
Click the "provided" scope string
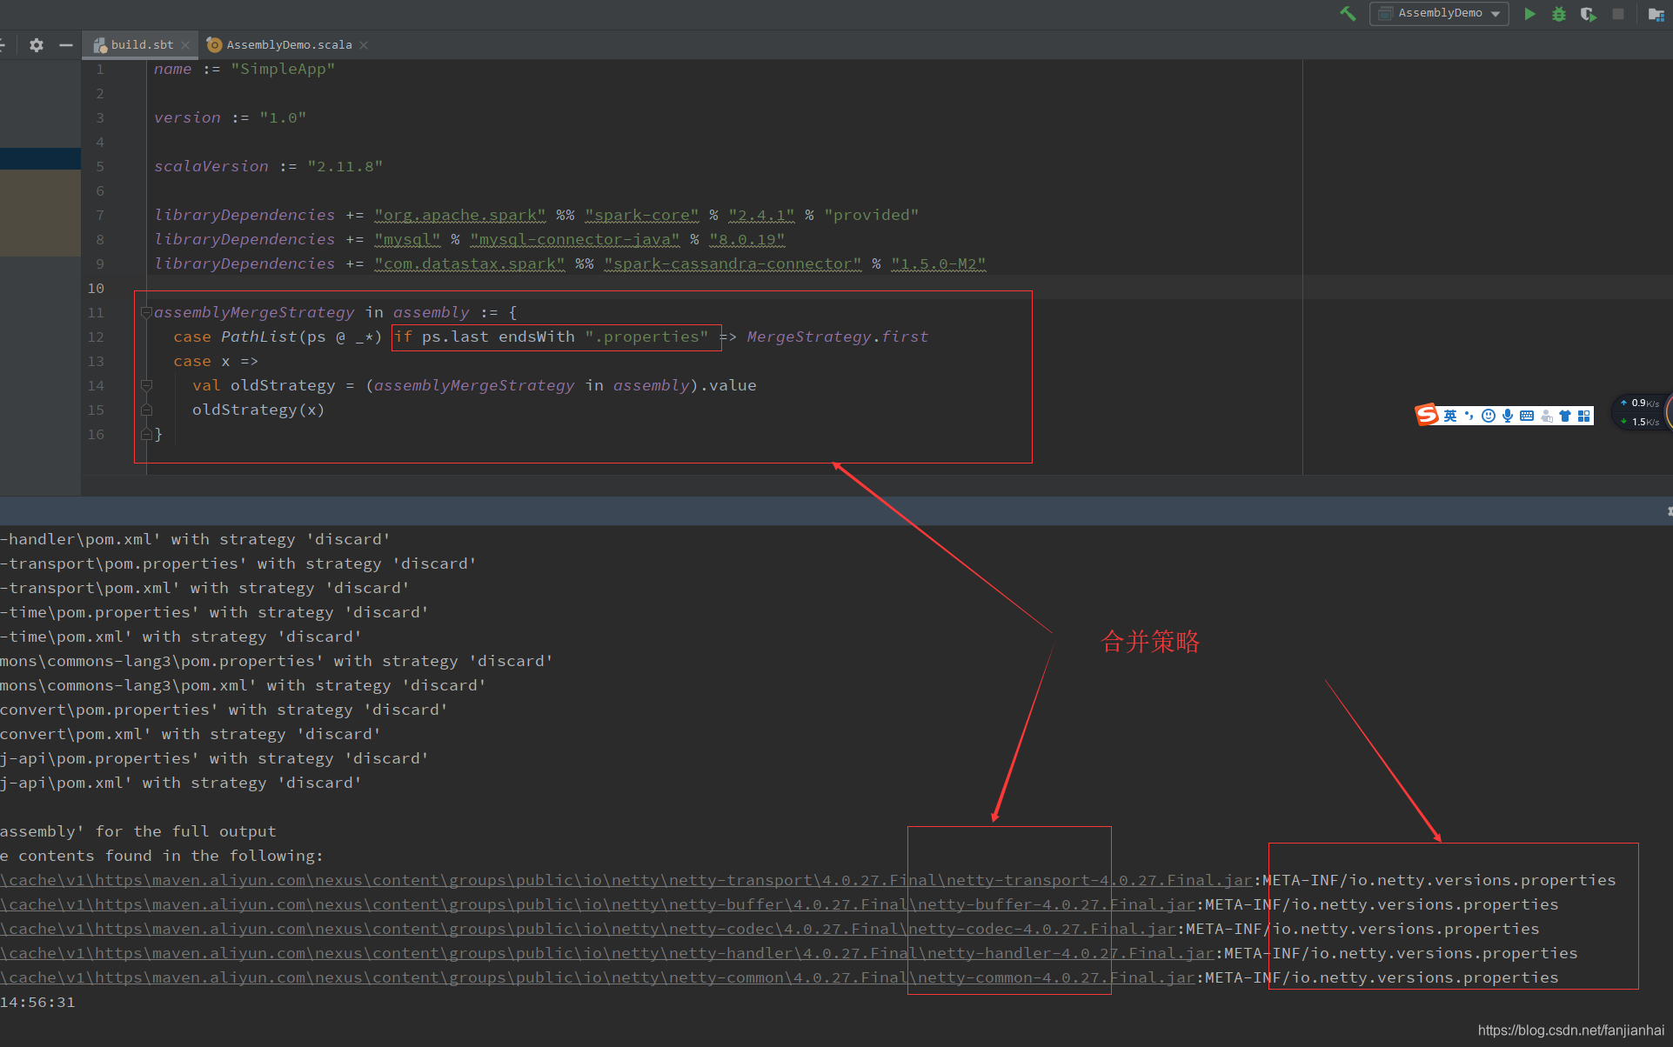[x=872, y=215]
